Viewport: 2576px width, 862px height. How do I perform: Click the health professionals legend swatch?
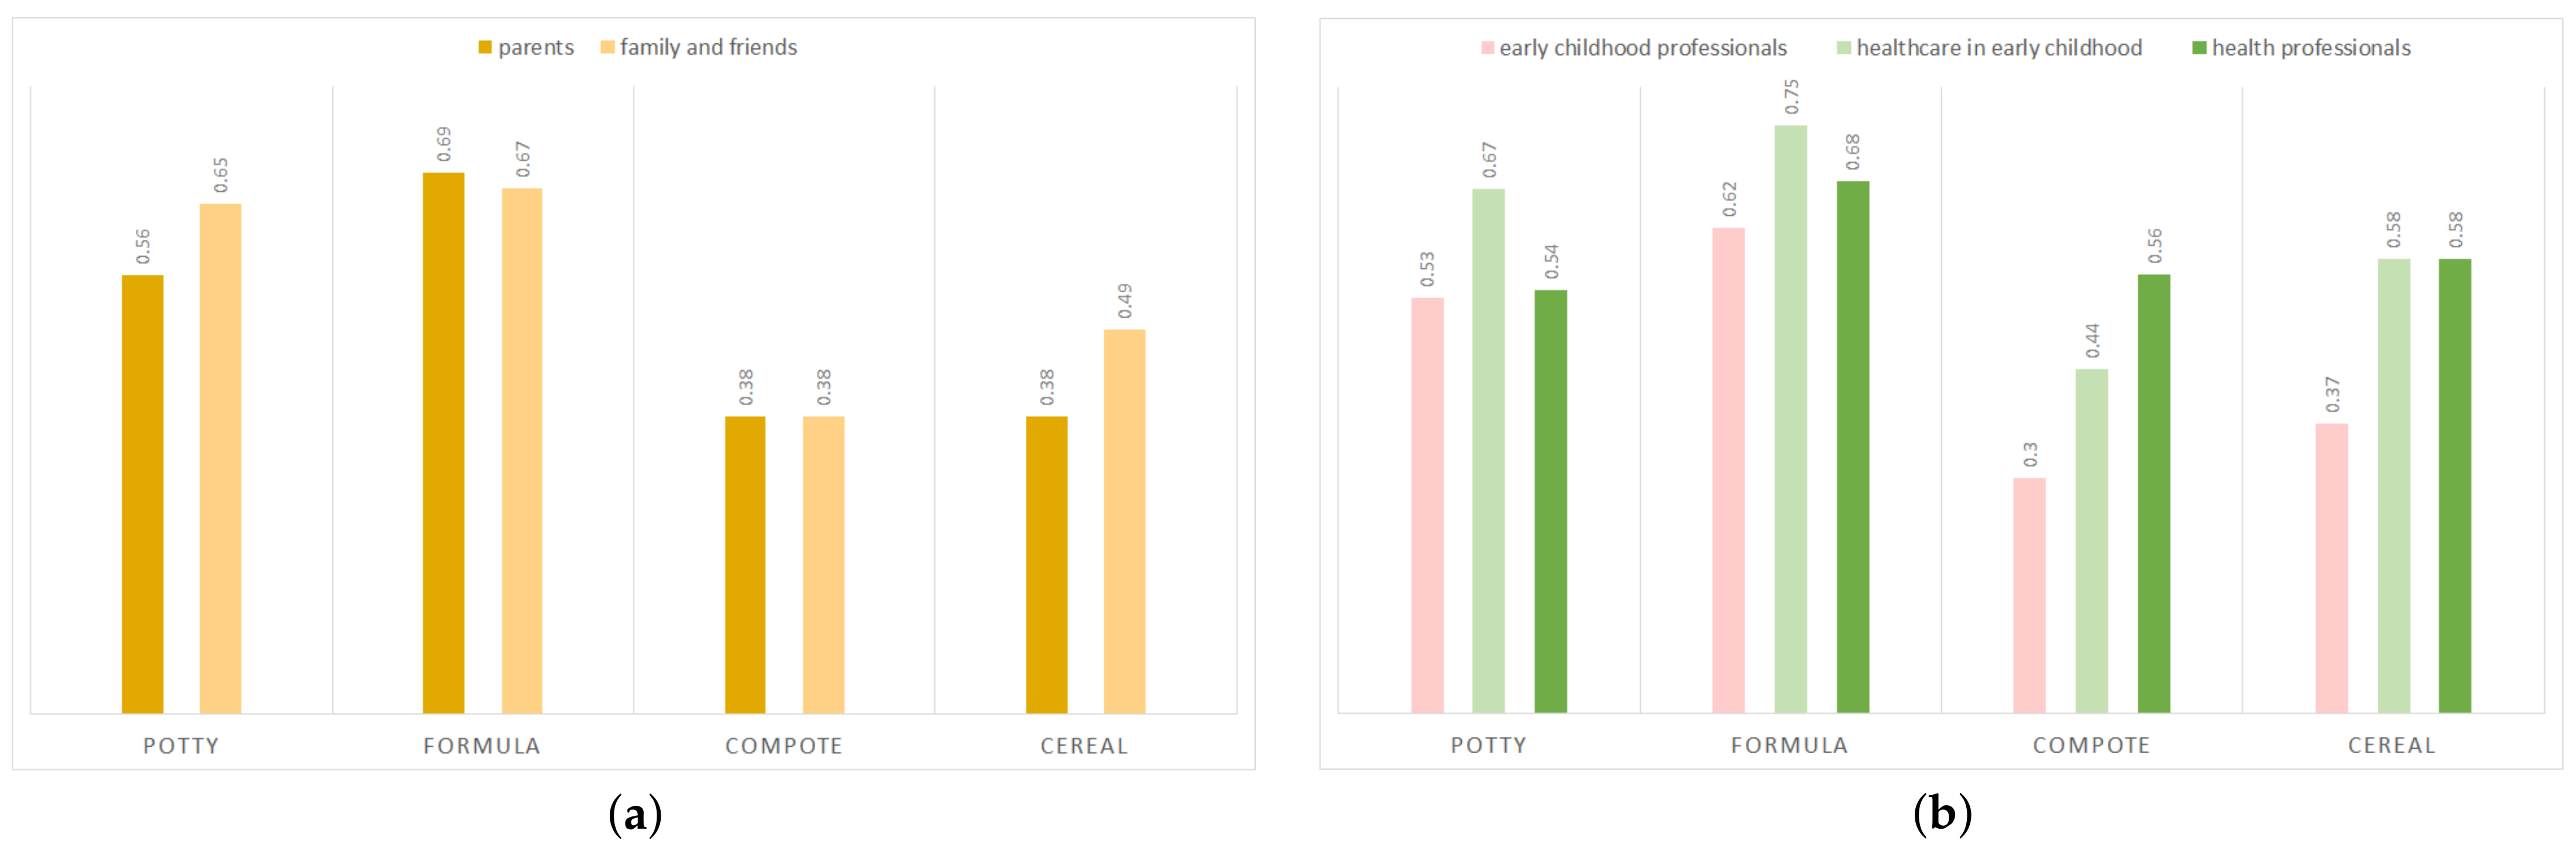(2199, 48)
